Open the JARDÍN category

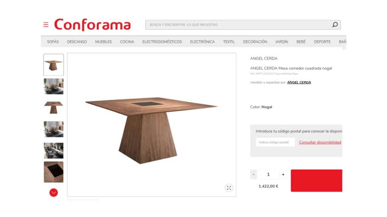(282, 42)
